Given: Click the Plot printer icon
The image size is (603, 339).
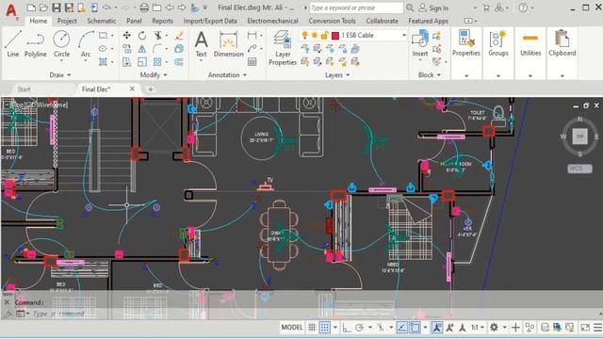Looking at the screenshot, I should pos(144,8).
